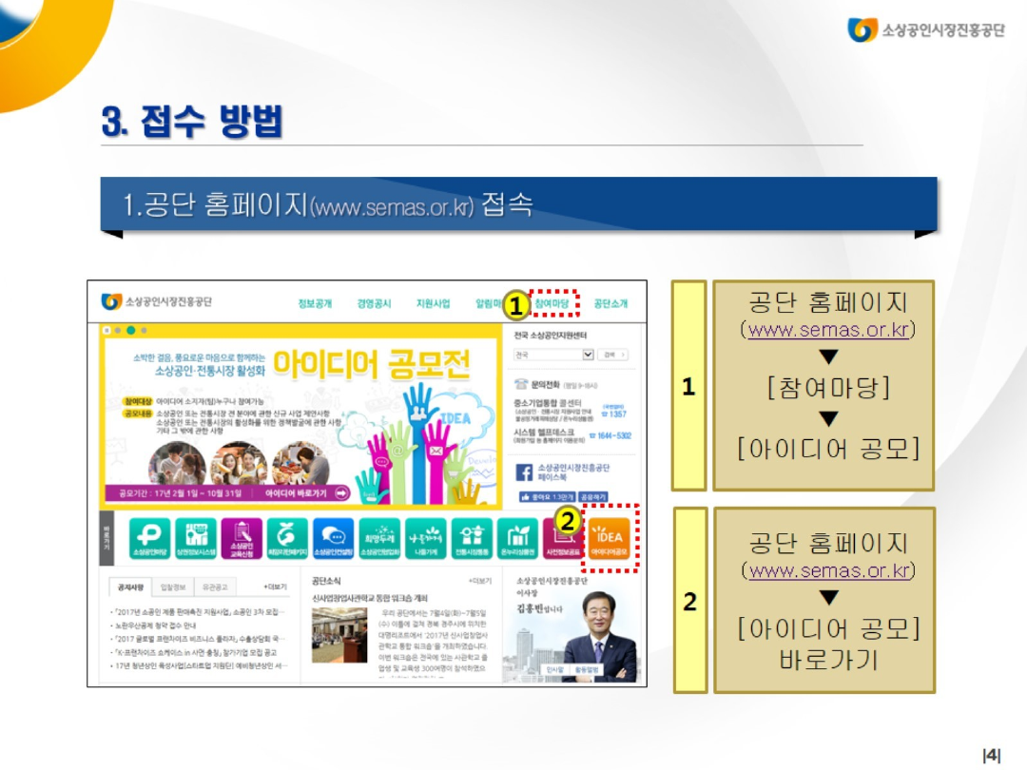Open the 상권정보시스템 shortcut icon
Screen dimensions: 1027x770
197,538
